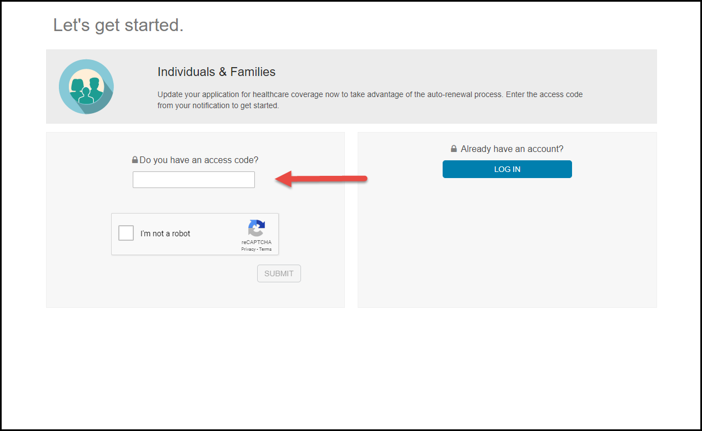Open the reCAPTCHA Terms link
Screen dimensions: 702x431
[265, 250]
